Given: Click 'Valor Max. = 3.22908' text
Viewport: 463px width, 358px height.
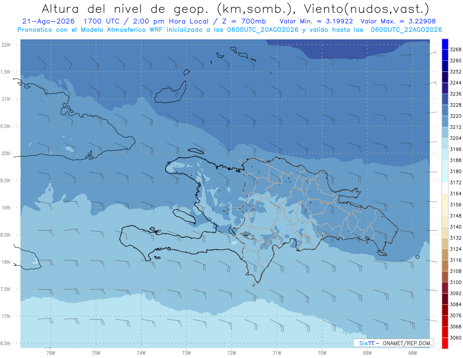Looking at the screenshot, I should 398,21.
